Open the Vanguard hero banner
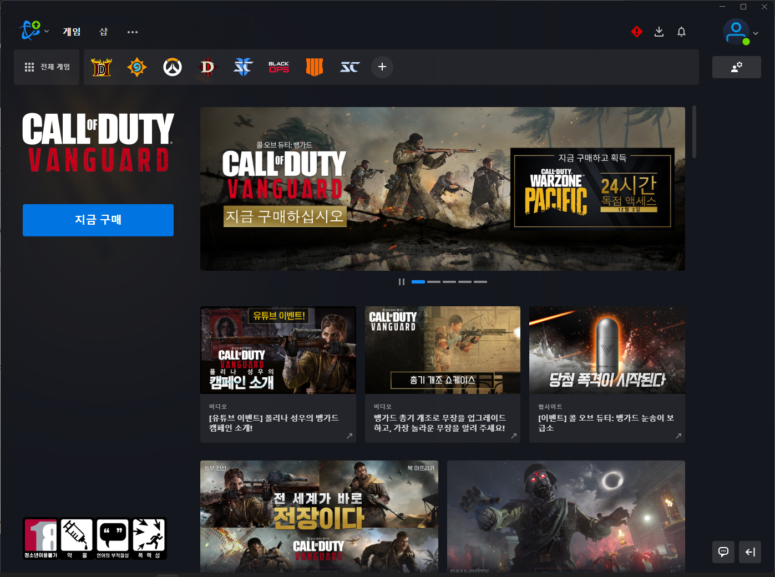The width and height of the screenshot is (775, 577). 443,189
